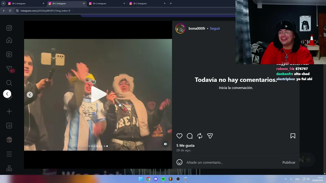Image resolution: width=326 pixels, height=183 pixels.
Task: Create a new post with plus icon
Action: click(9, 111)
